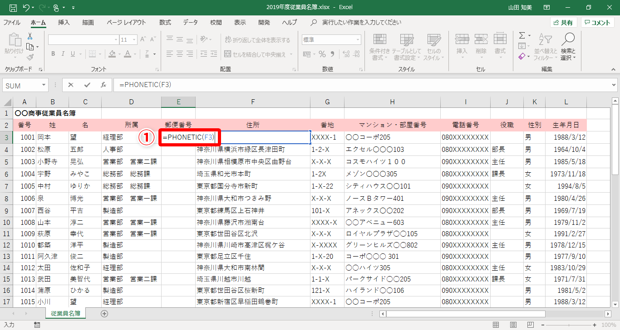Apply the font color A button

pos(128,54)
